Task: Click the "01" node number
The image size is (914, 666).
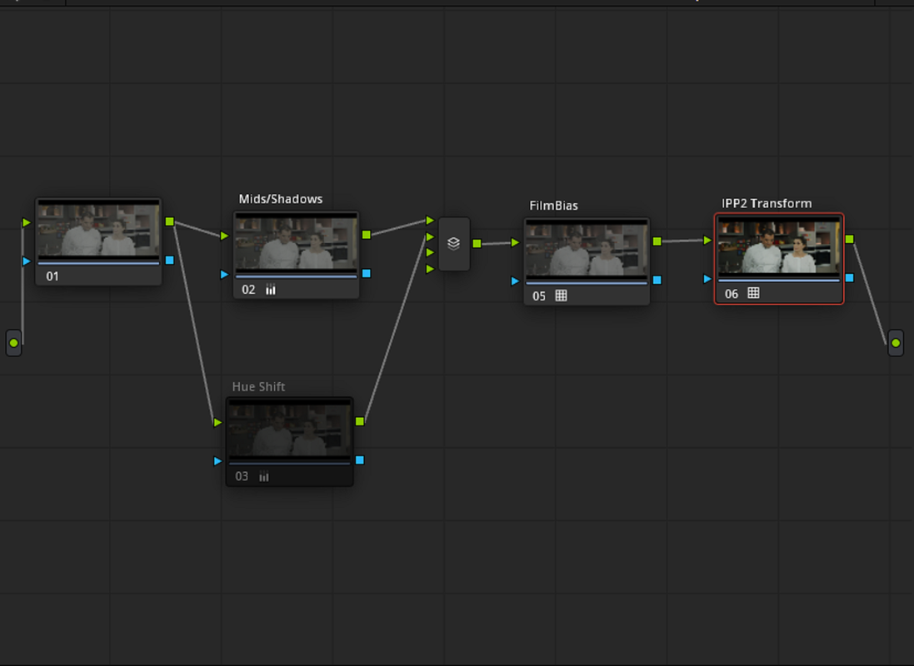Action: click(x=52, y=276)
